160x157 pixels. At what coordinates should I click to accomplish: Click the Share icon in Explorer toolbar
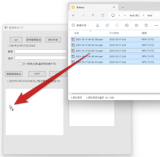[137, 25]
